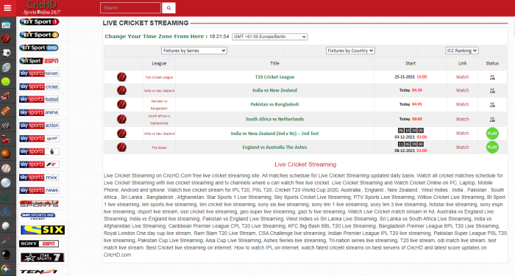The width and height of the screenshot is (515, 276).
Task: Open Sky Sports News channel
Action: click(x=39, y=190)
